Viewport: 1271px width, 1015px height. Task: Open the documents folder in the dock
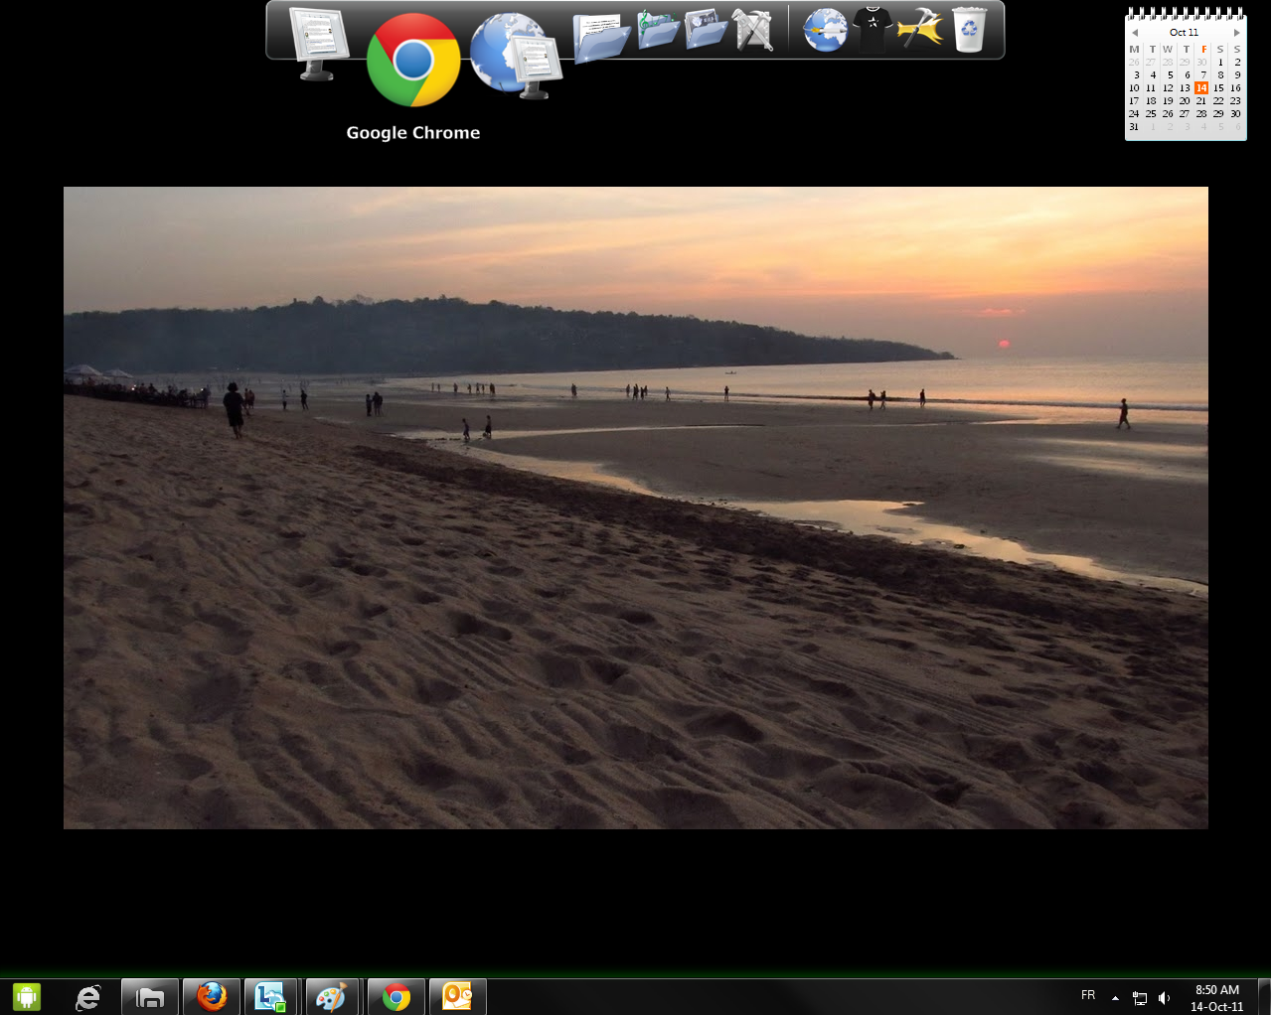pos(601,37)
